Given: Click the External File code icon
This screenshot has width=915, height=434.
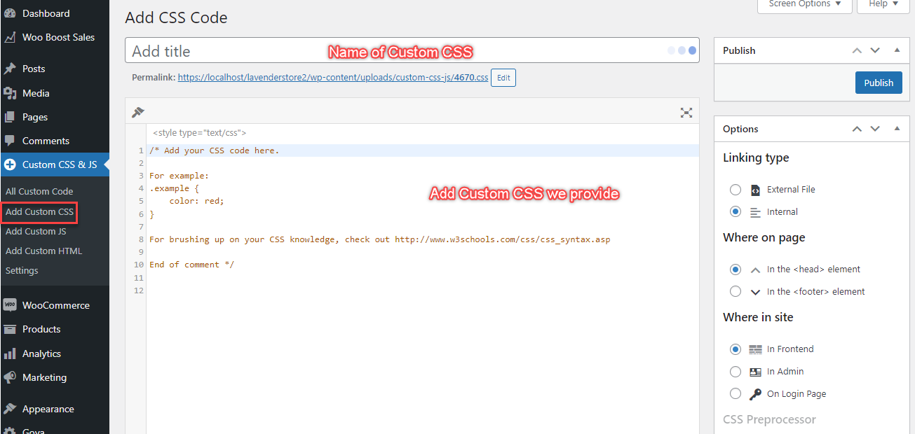Looking at the screenshot, I should 755,190.
